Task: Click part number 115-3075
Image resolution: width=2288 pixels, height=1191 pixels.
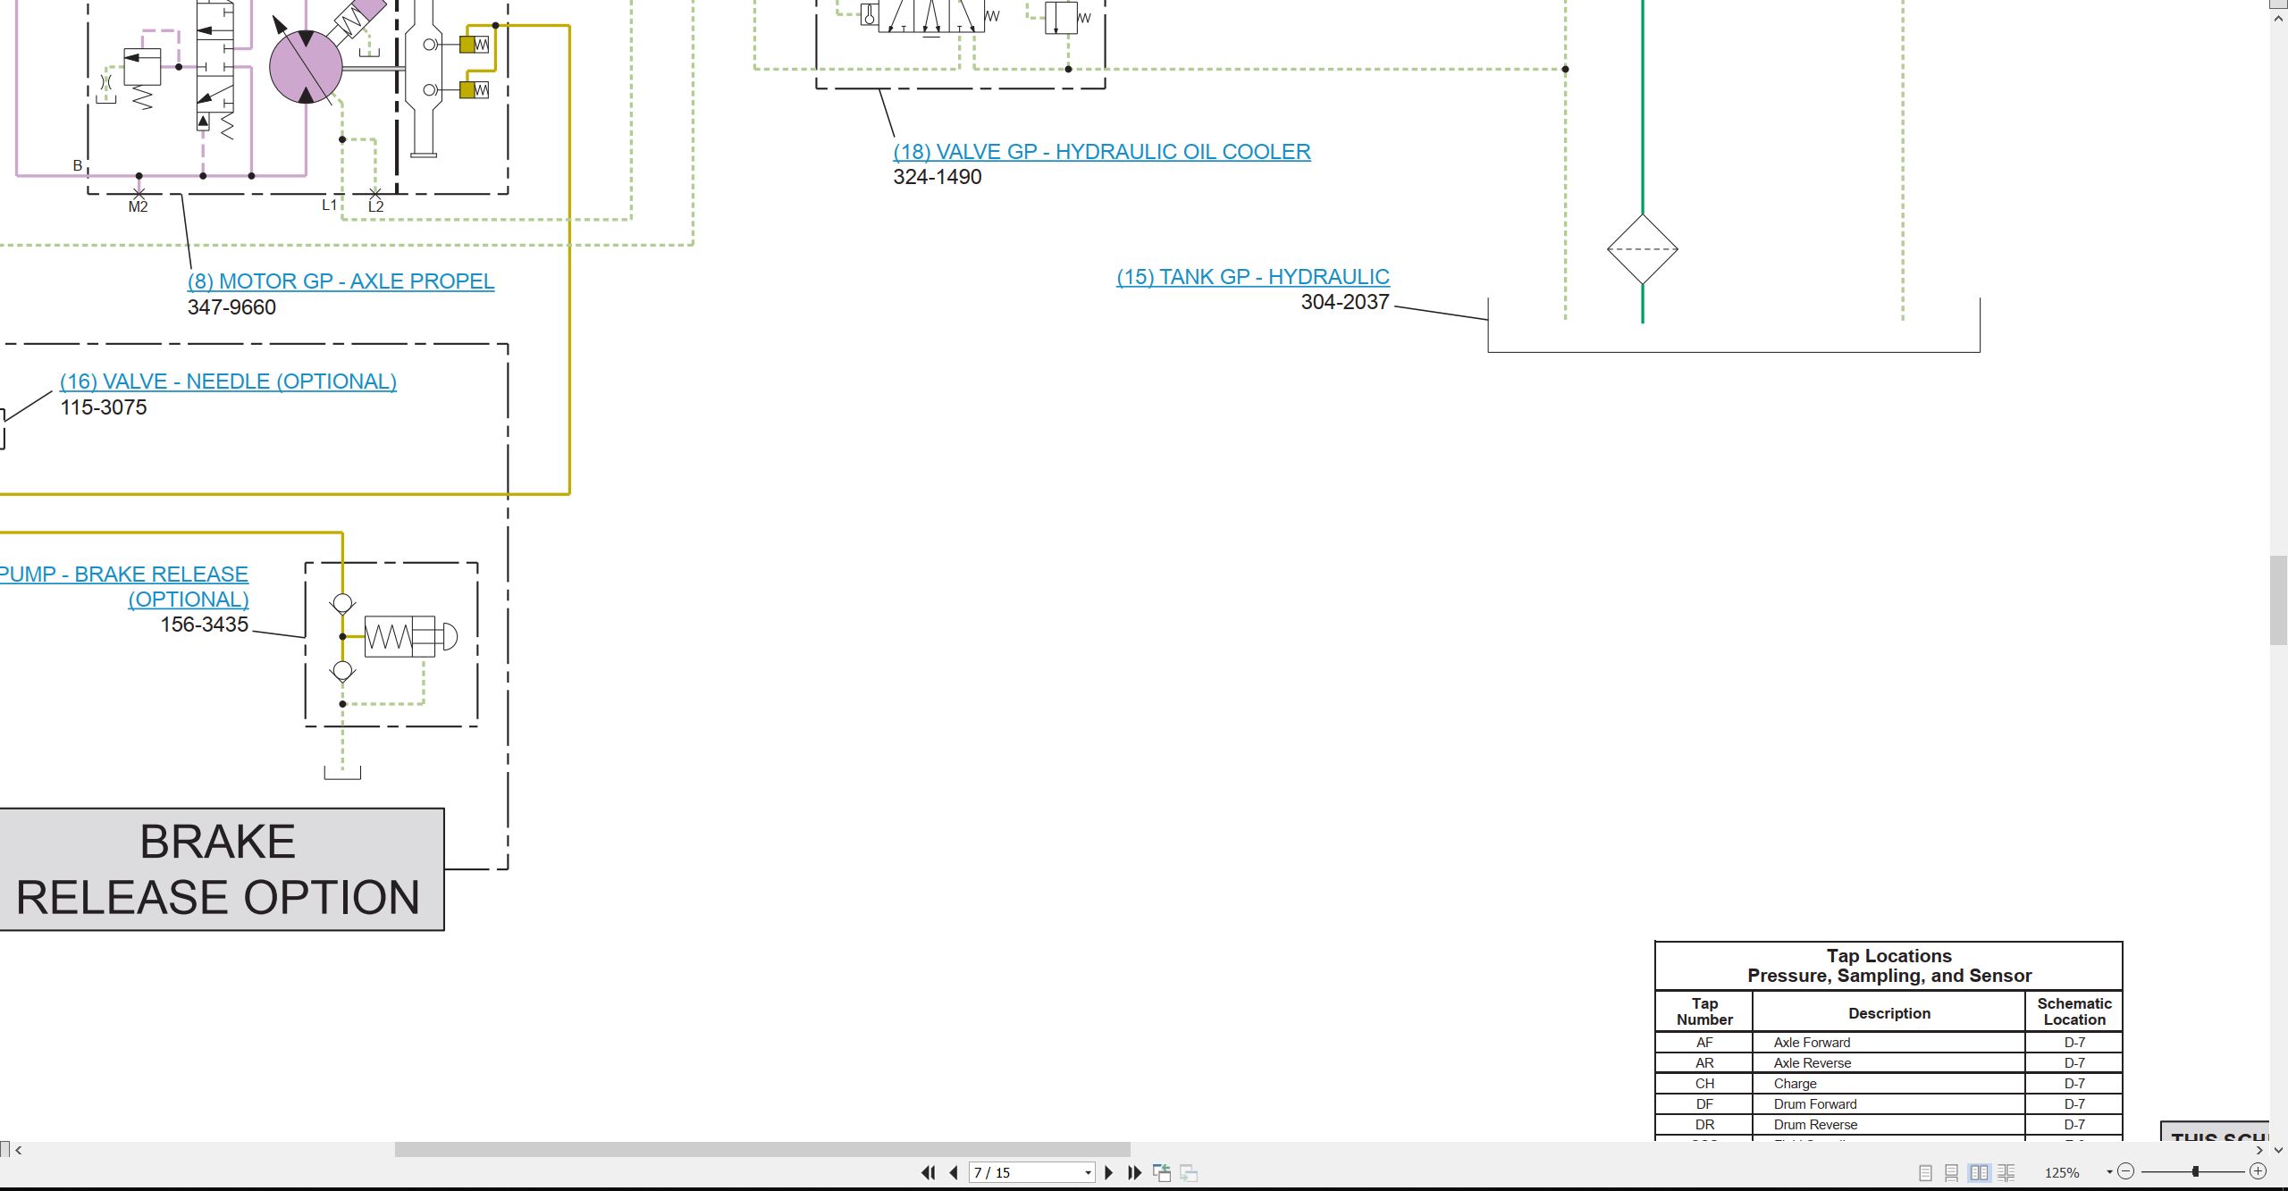Action: click(104, 407)
